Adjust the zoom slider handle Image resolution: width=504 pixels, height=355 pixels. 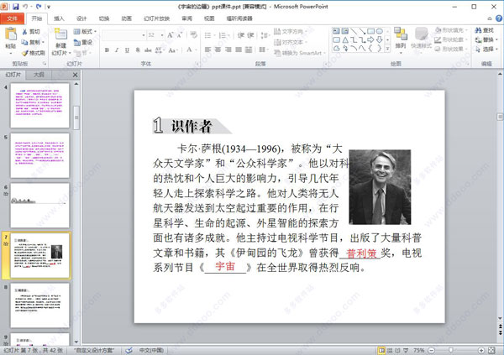(450, 350)
